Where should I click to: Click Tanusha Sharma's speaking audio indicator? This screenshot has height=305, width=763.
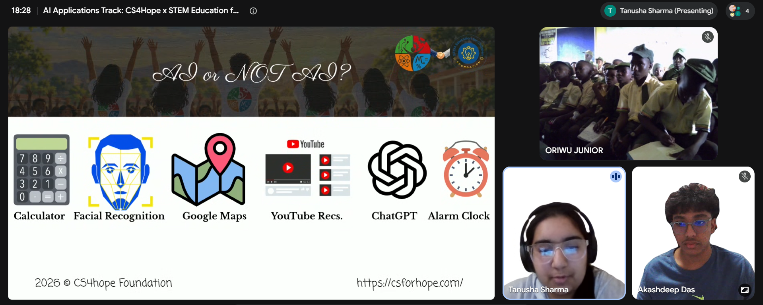615,176
